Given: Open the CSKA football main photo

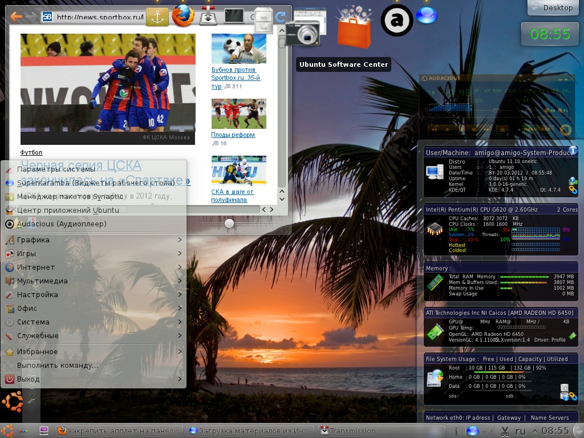Looking at the screenshot, I should [x=108, y=89].
